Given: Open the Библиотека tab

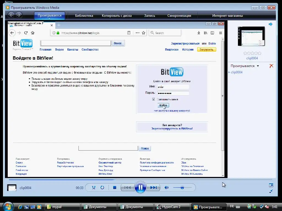Looking at the screenshot, I should coord(84,16).
